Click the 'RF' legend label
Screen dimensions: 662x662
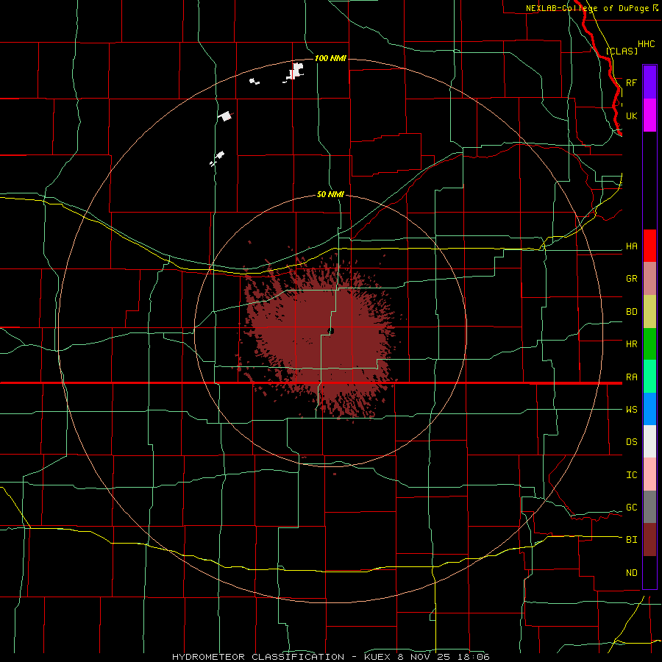632,82
